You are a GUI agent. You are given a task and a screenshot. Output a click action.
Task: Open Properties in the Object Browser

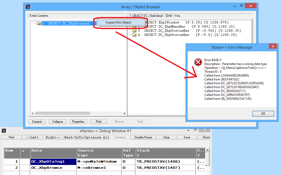[x=78, y=122]
